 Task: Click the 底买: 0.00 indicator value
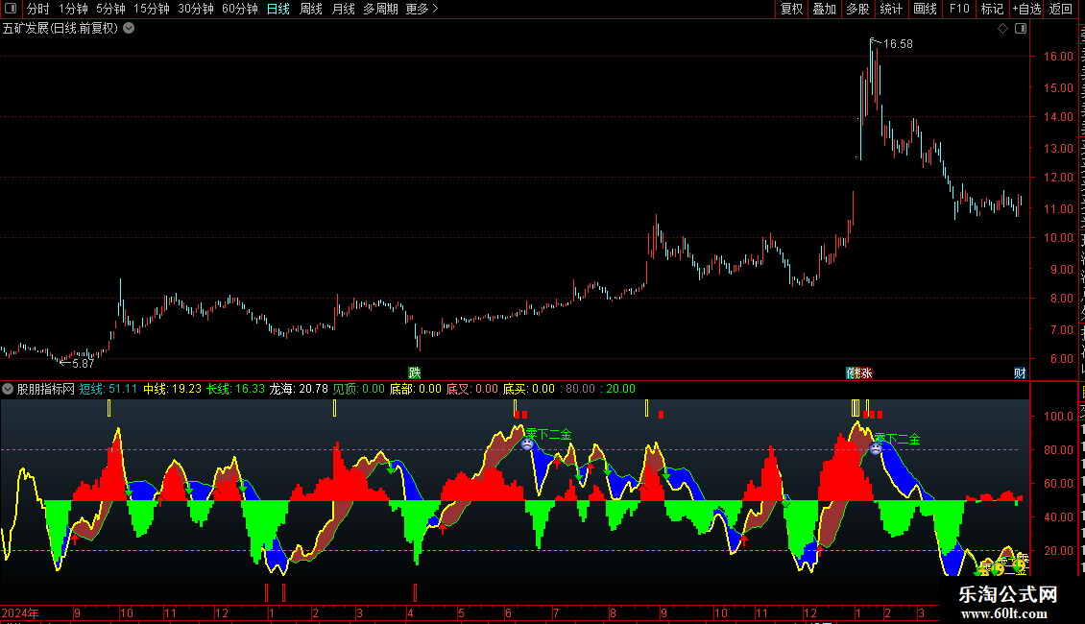click(x=529, y=389)
